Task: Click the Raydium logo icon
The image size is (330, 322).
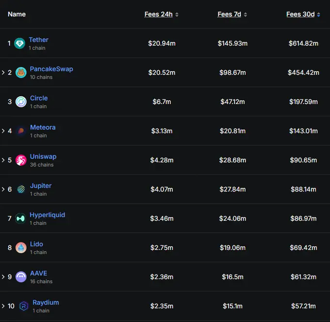Action: [x=24, y=306]
